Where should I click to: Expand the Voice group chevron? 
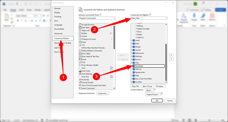coord(136,32)
